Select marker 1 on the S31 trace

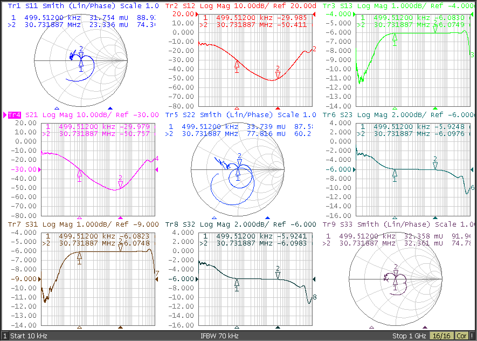click(x=79, y=257)
